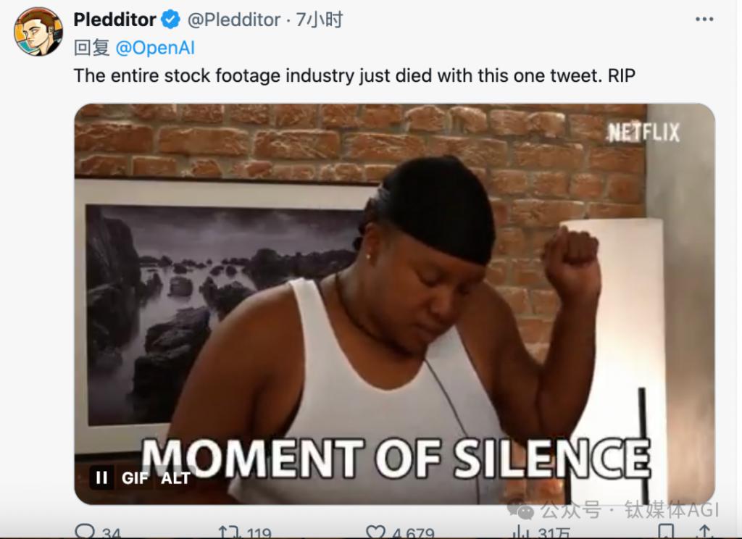Open the 7小时 timestamp link

click(x=320, y=20)
